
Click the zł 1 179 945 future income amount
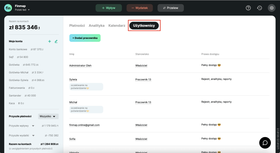pos(50,126)
